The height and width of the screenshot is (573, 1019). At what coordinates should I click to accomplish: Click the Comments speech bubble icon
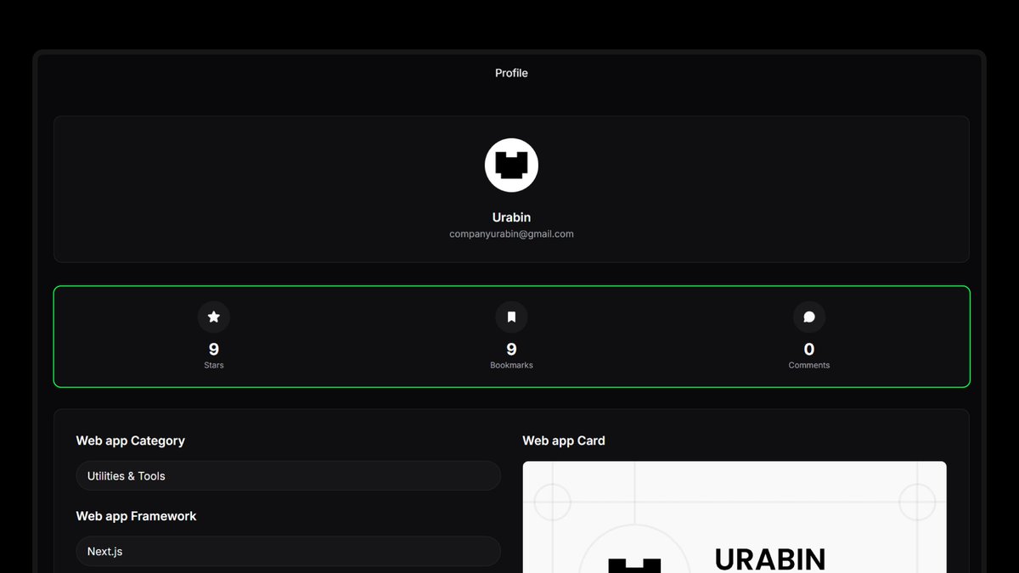pos(809,317)
